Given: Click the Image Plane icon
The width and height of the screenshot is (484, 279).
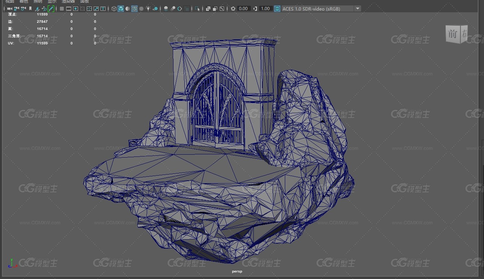Looking at the screenshot, I should pos(37,9).
